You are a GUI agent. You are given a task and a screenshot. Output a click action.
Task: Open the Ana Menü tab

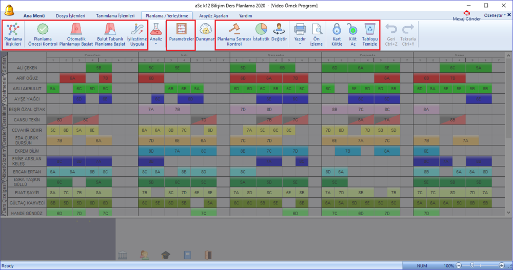[34, 16]
